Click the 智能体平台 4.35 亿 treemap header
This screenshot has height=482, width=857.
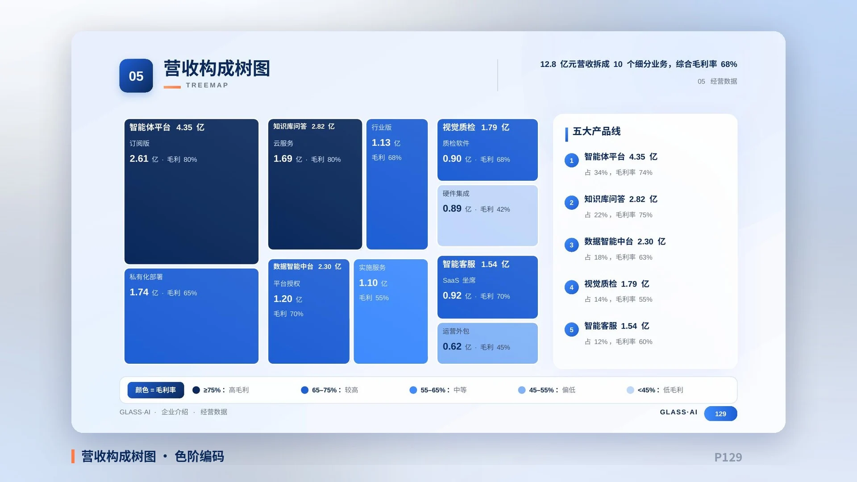(x=167, y=127)
